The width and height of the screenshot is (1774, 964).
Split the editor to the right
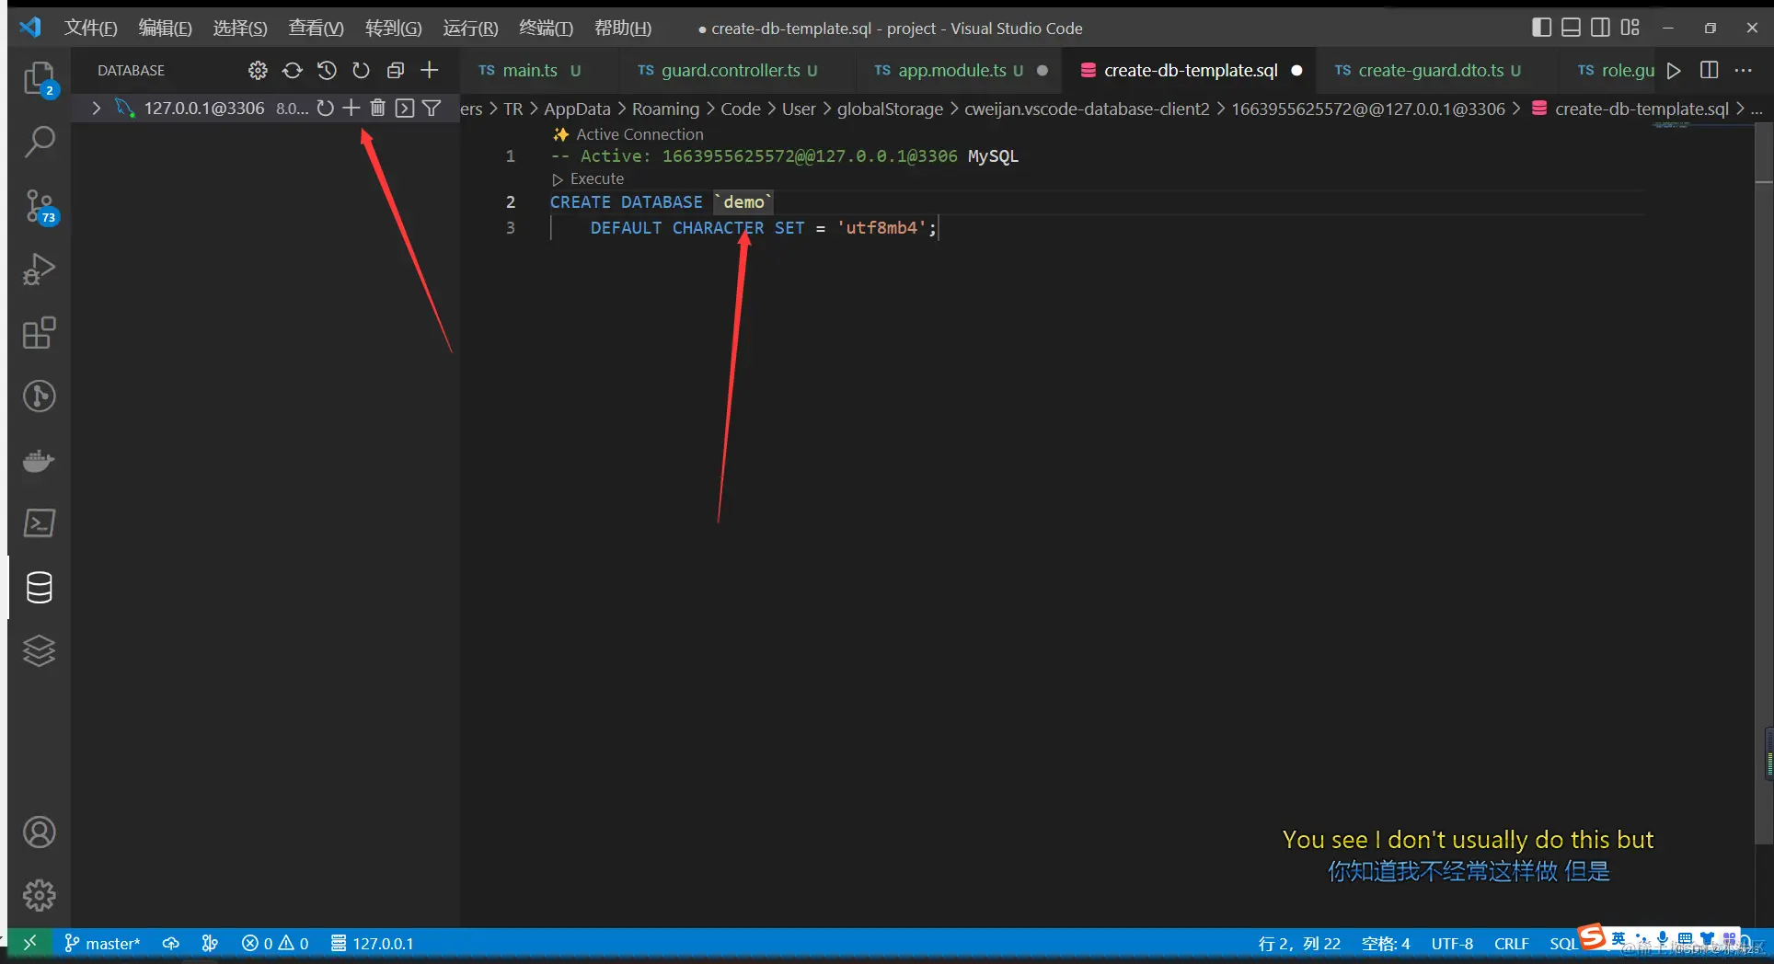tap(1709, 70)
